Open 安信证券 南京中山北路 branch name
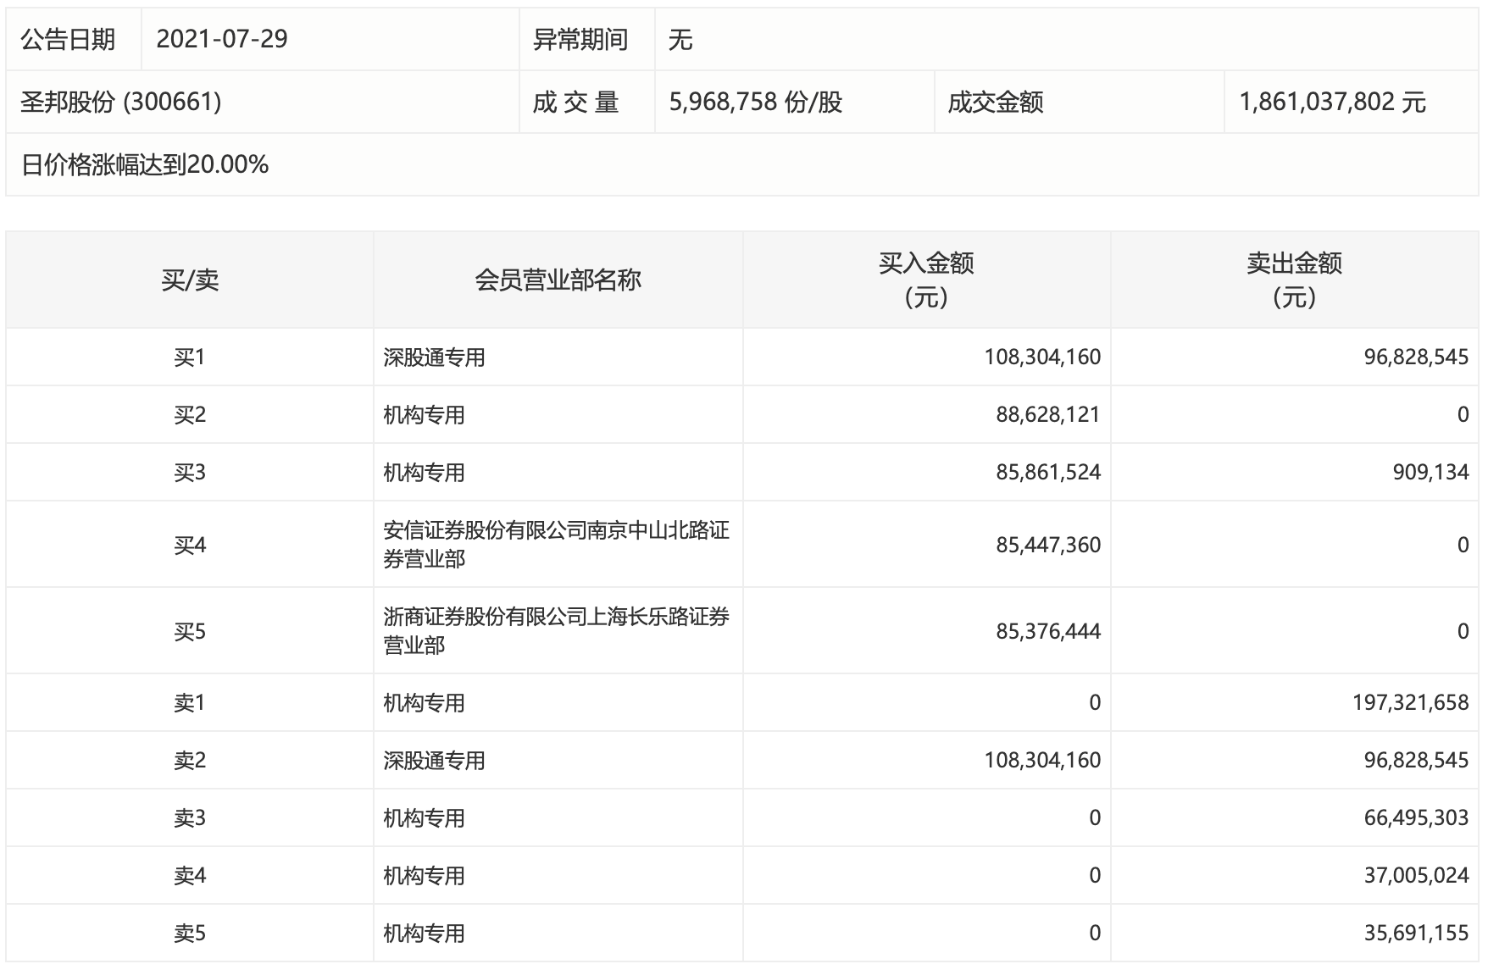 pos(555,545)
